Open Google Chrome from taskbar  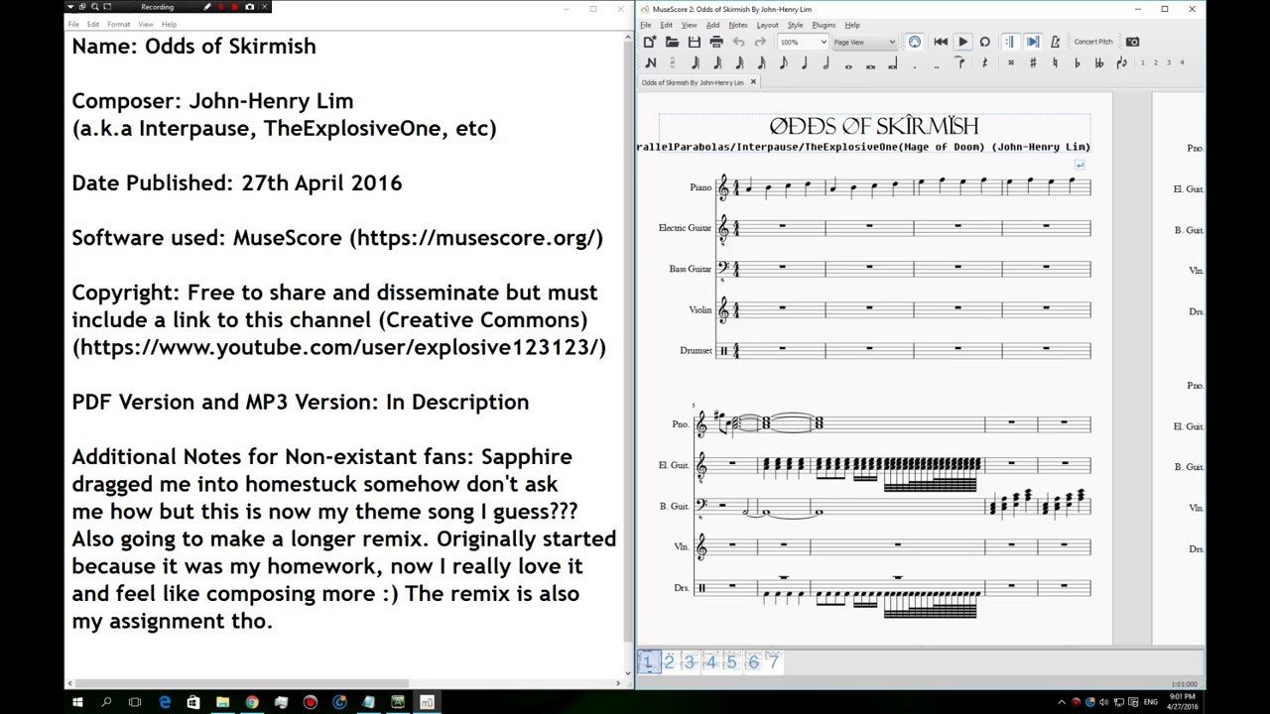coord(252,702)
